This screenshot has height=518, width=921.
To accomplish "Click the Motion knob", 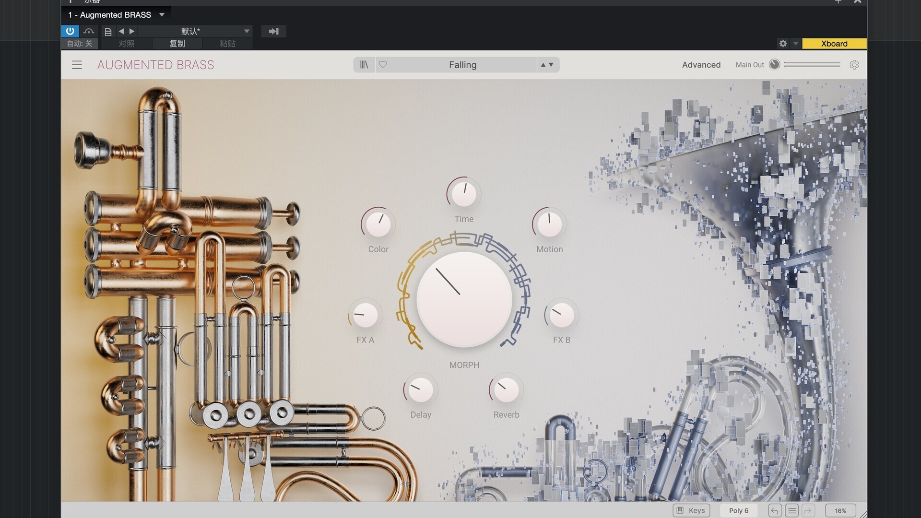I will tap(549, 224).
